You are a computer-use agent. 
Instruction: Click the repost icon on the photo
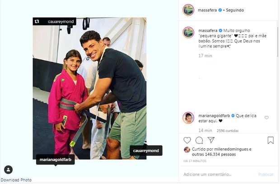(x=37, y=21)
